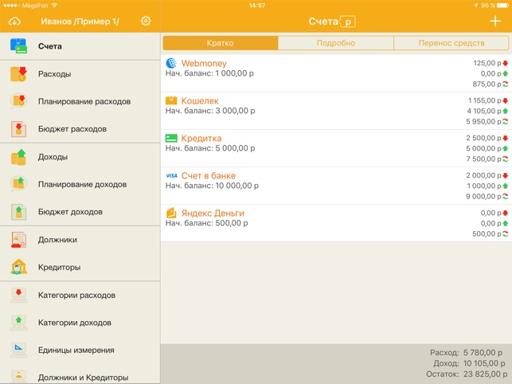Open the Расходы section
512x384 pixels.
(x=80, y=74)
